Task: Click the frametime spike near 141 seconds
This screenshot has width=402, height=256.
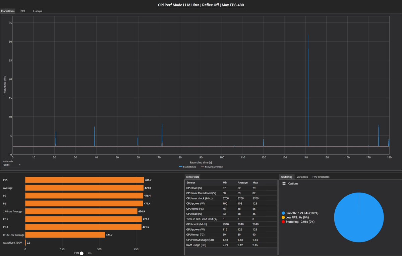Action: 308,90
